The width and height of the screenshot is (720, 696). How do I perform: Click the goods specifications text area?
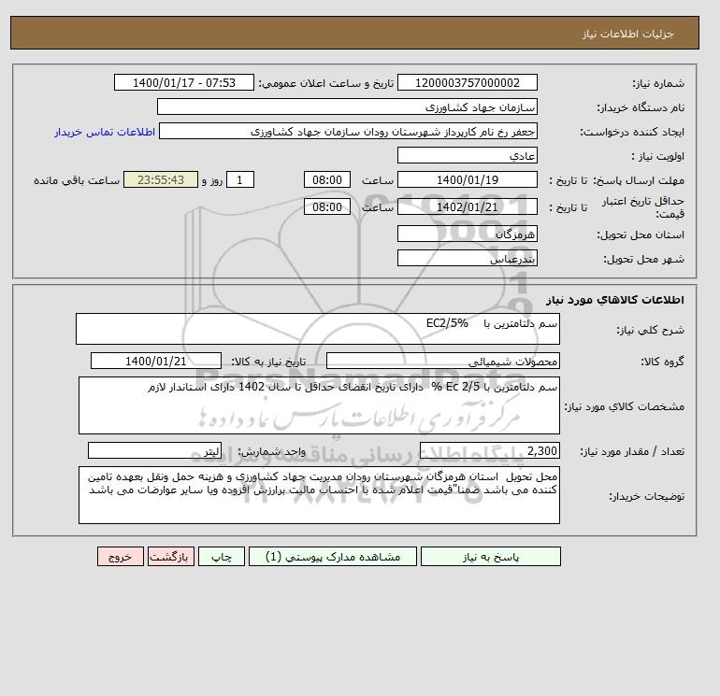point(319,405)
